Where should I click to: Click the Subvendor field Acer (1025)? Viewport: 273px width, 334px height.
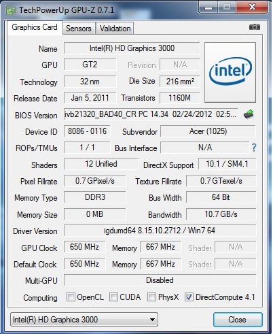click(208, 131)
